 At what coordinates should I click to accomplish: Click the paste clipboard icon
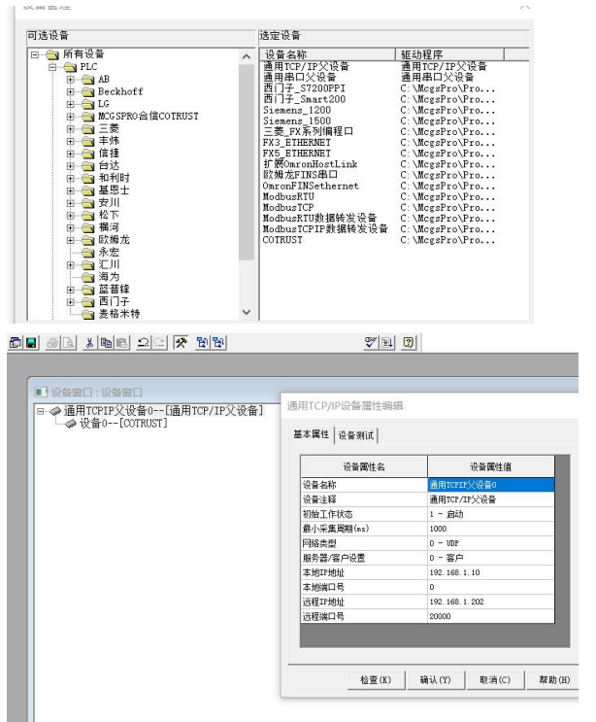(122, 343)
